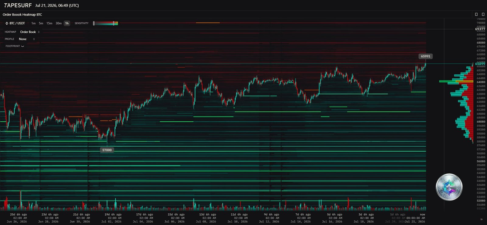
Task: Click the 19d 6h ago time label
Action: 113,215
